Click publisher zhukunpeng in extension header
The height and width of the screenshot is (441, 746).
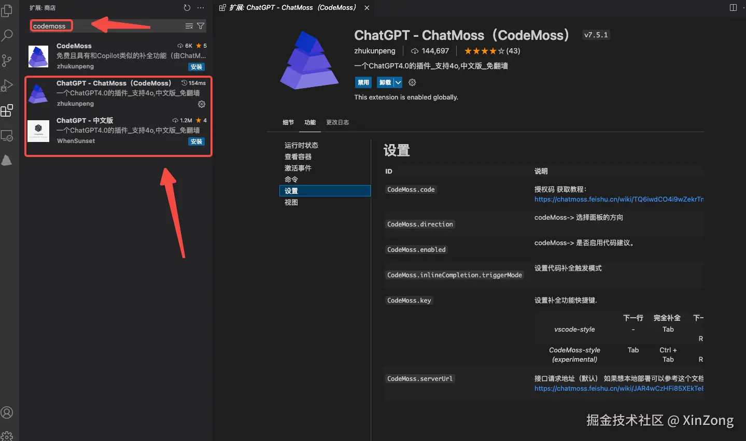click(x=375, y=51)
